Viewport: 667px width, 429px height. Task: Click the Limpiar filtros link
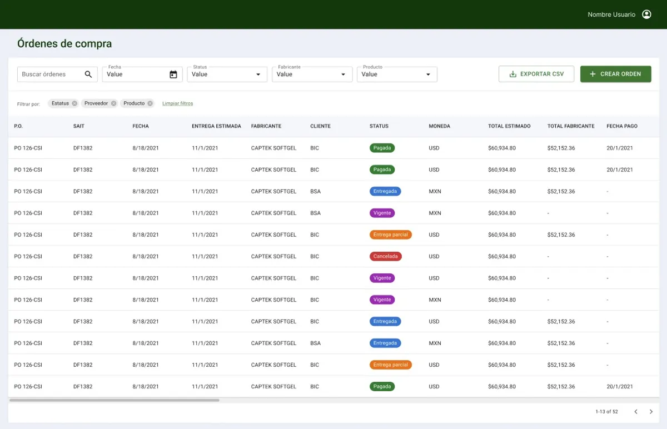click(177, 103)
